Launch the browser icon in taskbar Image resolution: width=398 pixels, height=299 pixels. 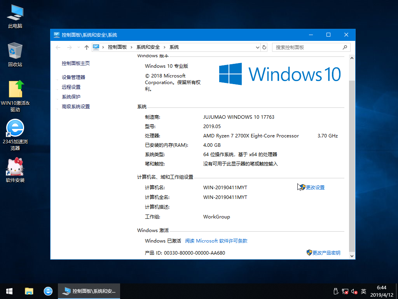click(48, 291)
